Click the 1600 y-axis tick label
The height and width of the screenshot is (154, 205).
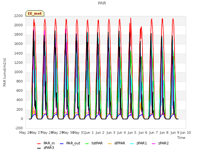point(19,44)
